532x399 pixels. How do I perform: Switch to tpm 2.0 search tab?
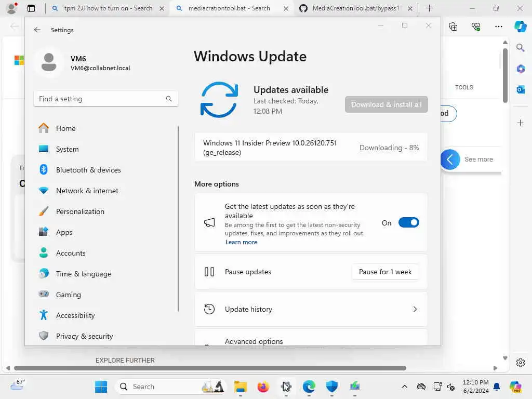click(x=108, y=8)
